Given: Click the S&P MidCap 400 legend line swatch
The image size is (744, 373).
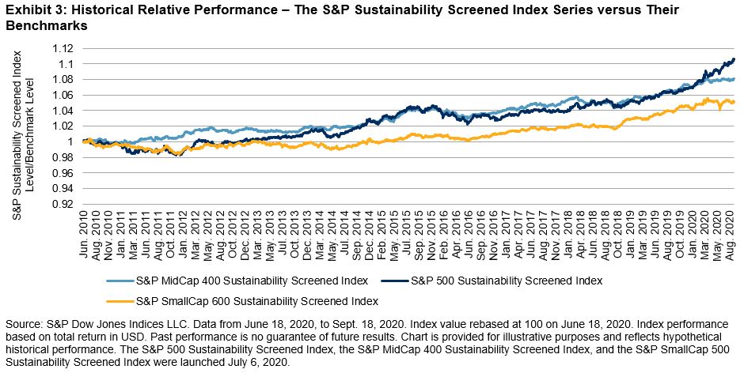Looking at the screenshot, I should pyautogui.click(x=117, y=281).
